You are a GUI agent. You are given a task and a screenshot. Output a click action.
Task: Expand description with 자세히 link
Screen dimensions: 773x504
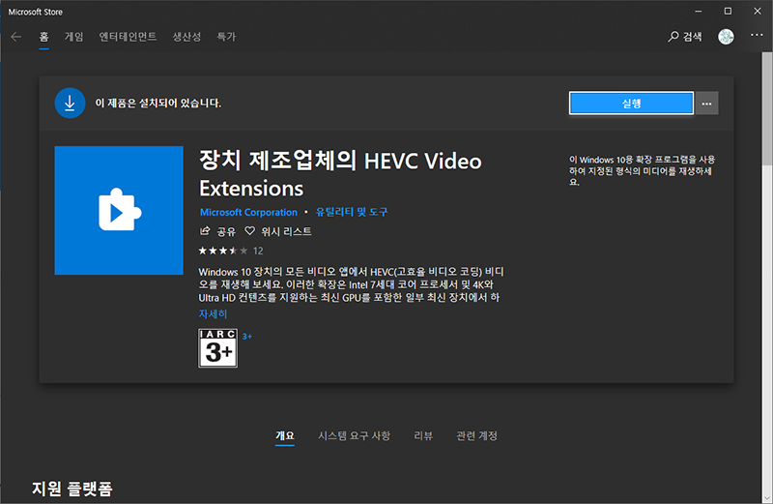coord(213,314)
